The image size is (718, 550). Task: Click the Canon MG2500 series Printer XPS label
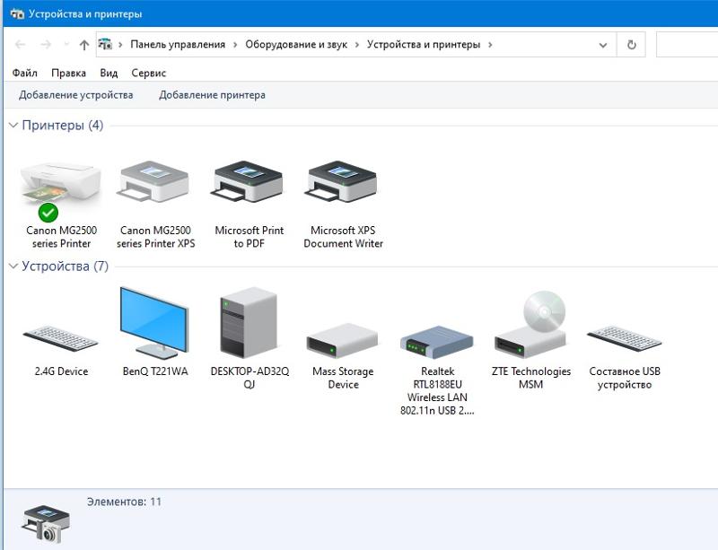[x=155, y=237]
